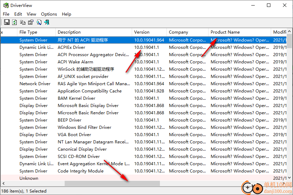Select the Windows Bind Filter Driver row
This screenshot has width=293, height=195.
click(144, 127)
